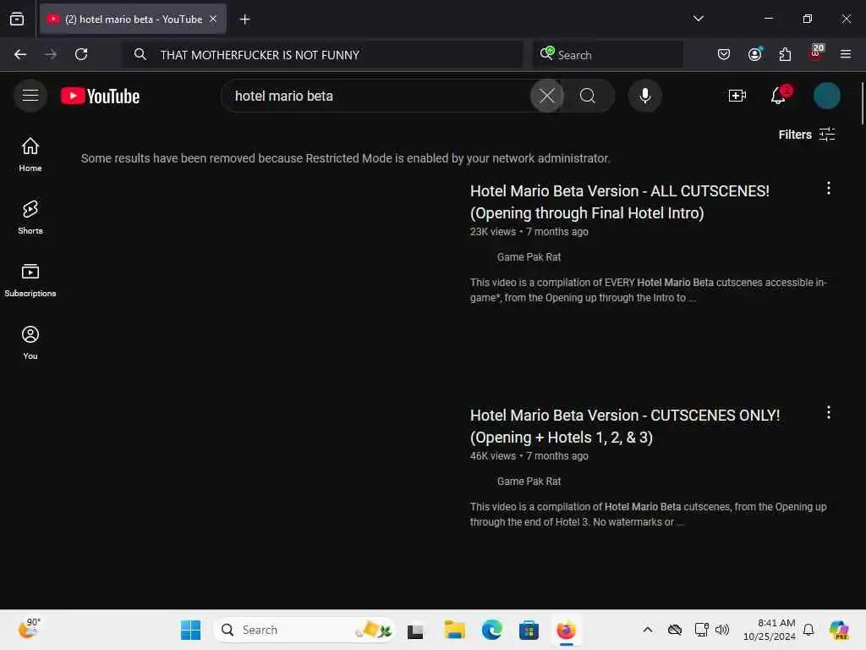Open Copilot preview icon in taskbar
Image resolution: width=866 pixels, height=650 pixels.
click(839, 630)
